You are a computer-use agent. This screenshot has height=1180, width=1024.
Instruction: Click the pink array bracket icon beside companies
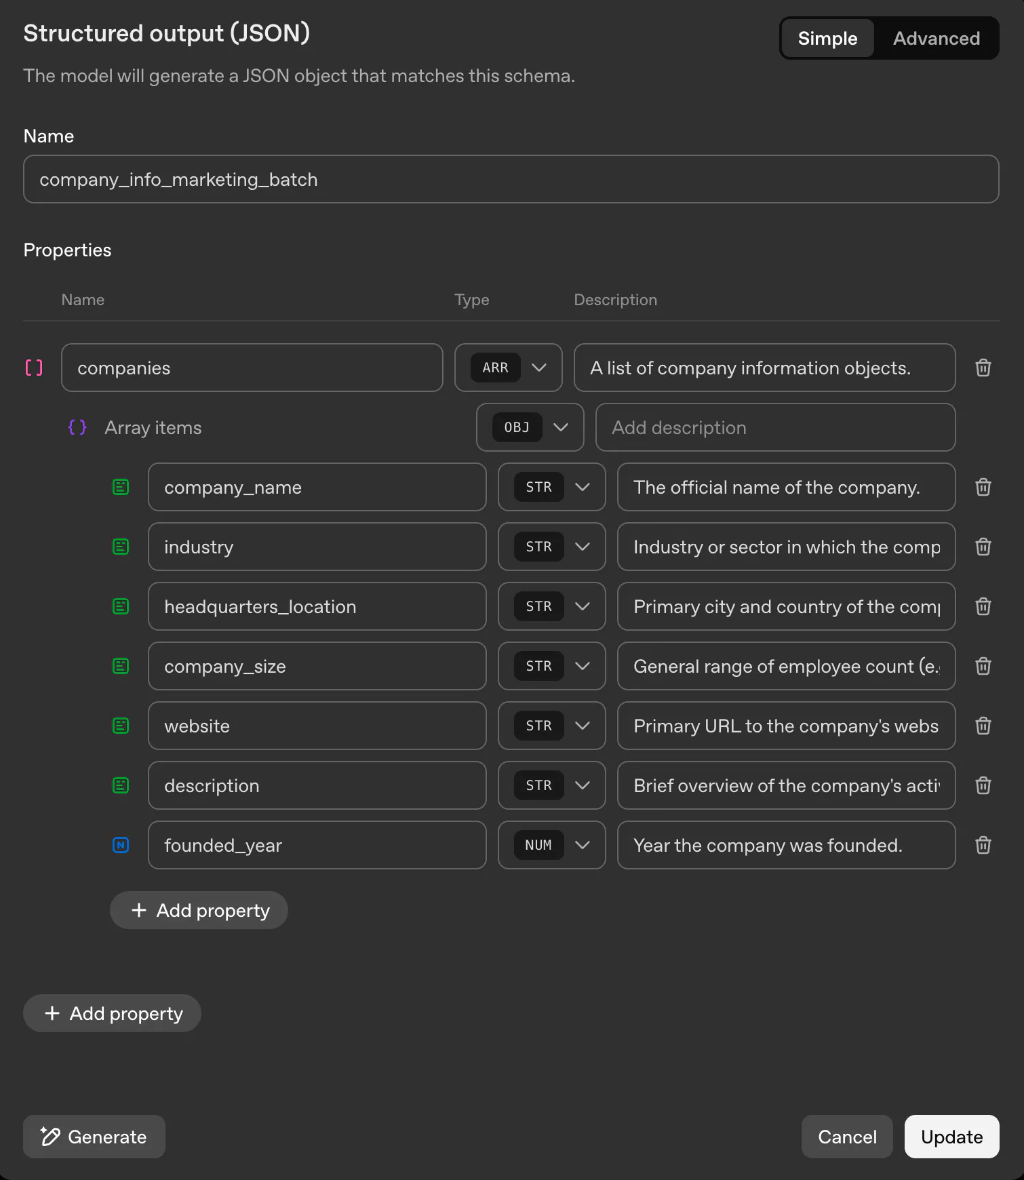34,368
